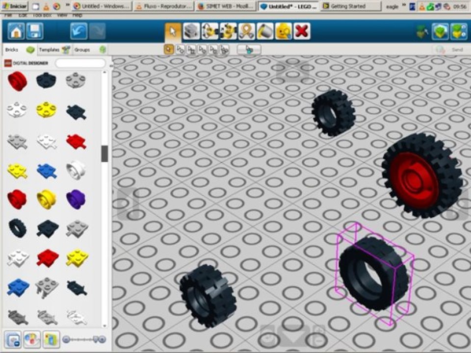Pick the Hinge tool
This screenshot has width=471, height=353.
coord(209,31)
